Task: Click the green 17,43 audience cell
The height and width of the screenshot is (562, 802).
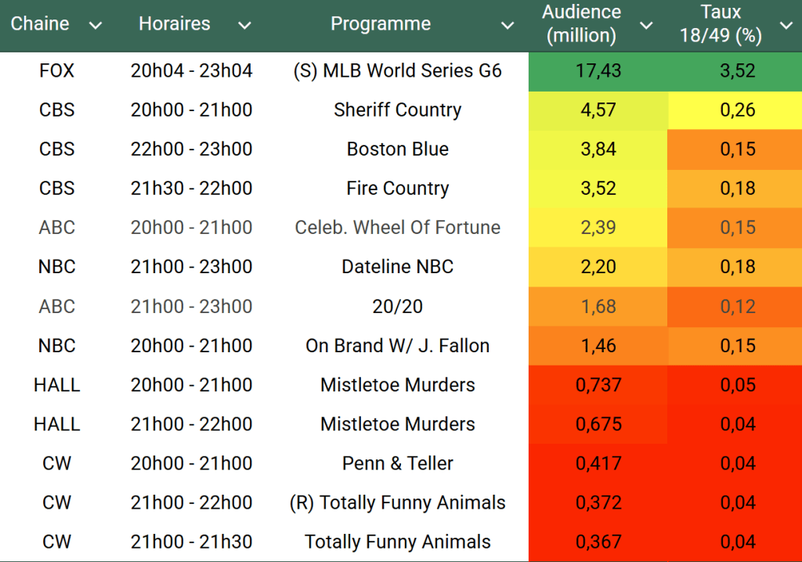Action: tap(598, 71)
